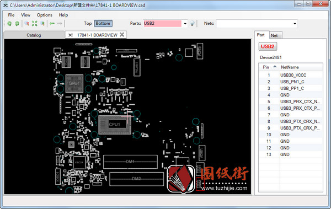Select pin 3 USB_PP1_C row

291,88
